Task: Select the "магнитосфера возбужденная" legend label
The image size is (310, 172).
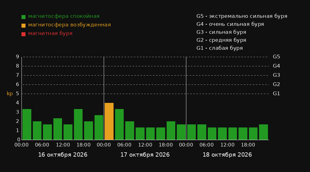Action: (69, 25)
